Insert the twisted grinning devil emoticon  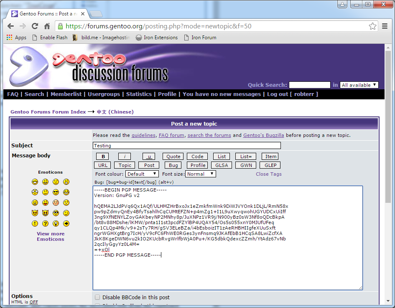pyautogui.click(x=45, y=213)
